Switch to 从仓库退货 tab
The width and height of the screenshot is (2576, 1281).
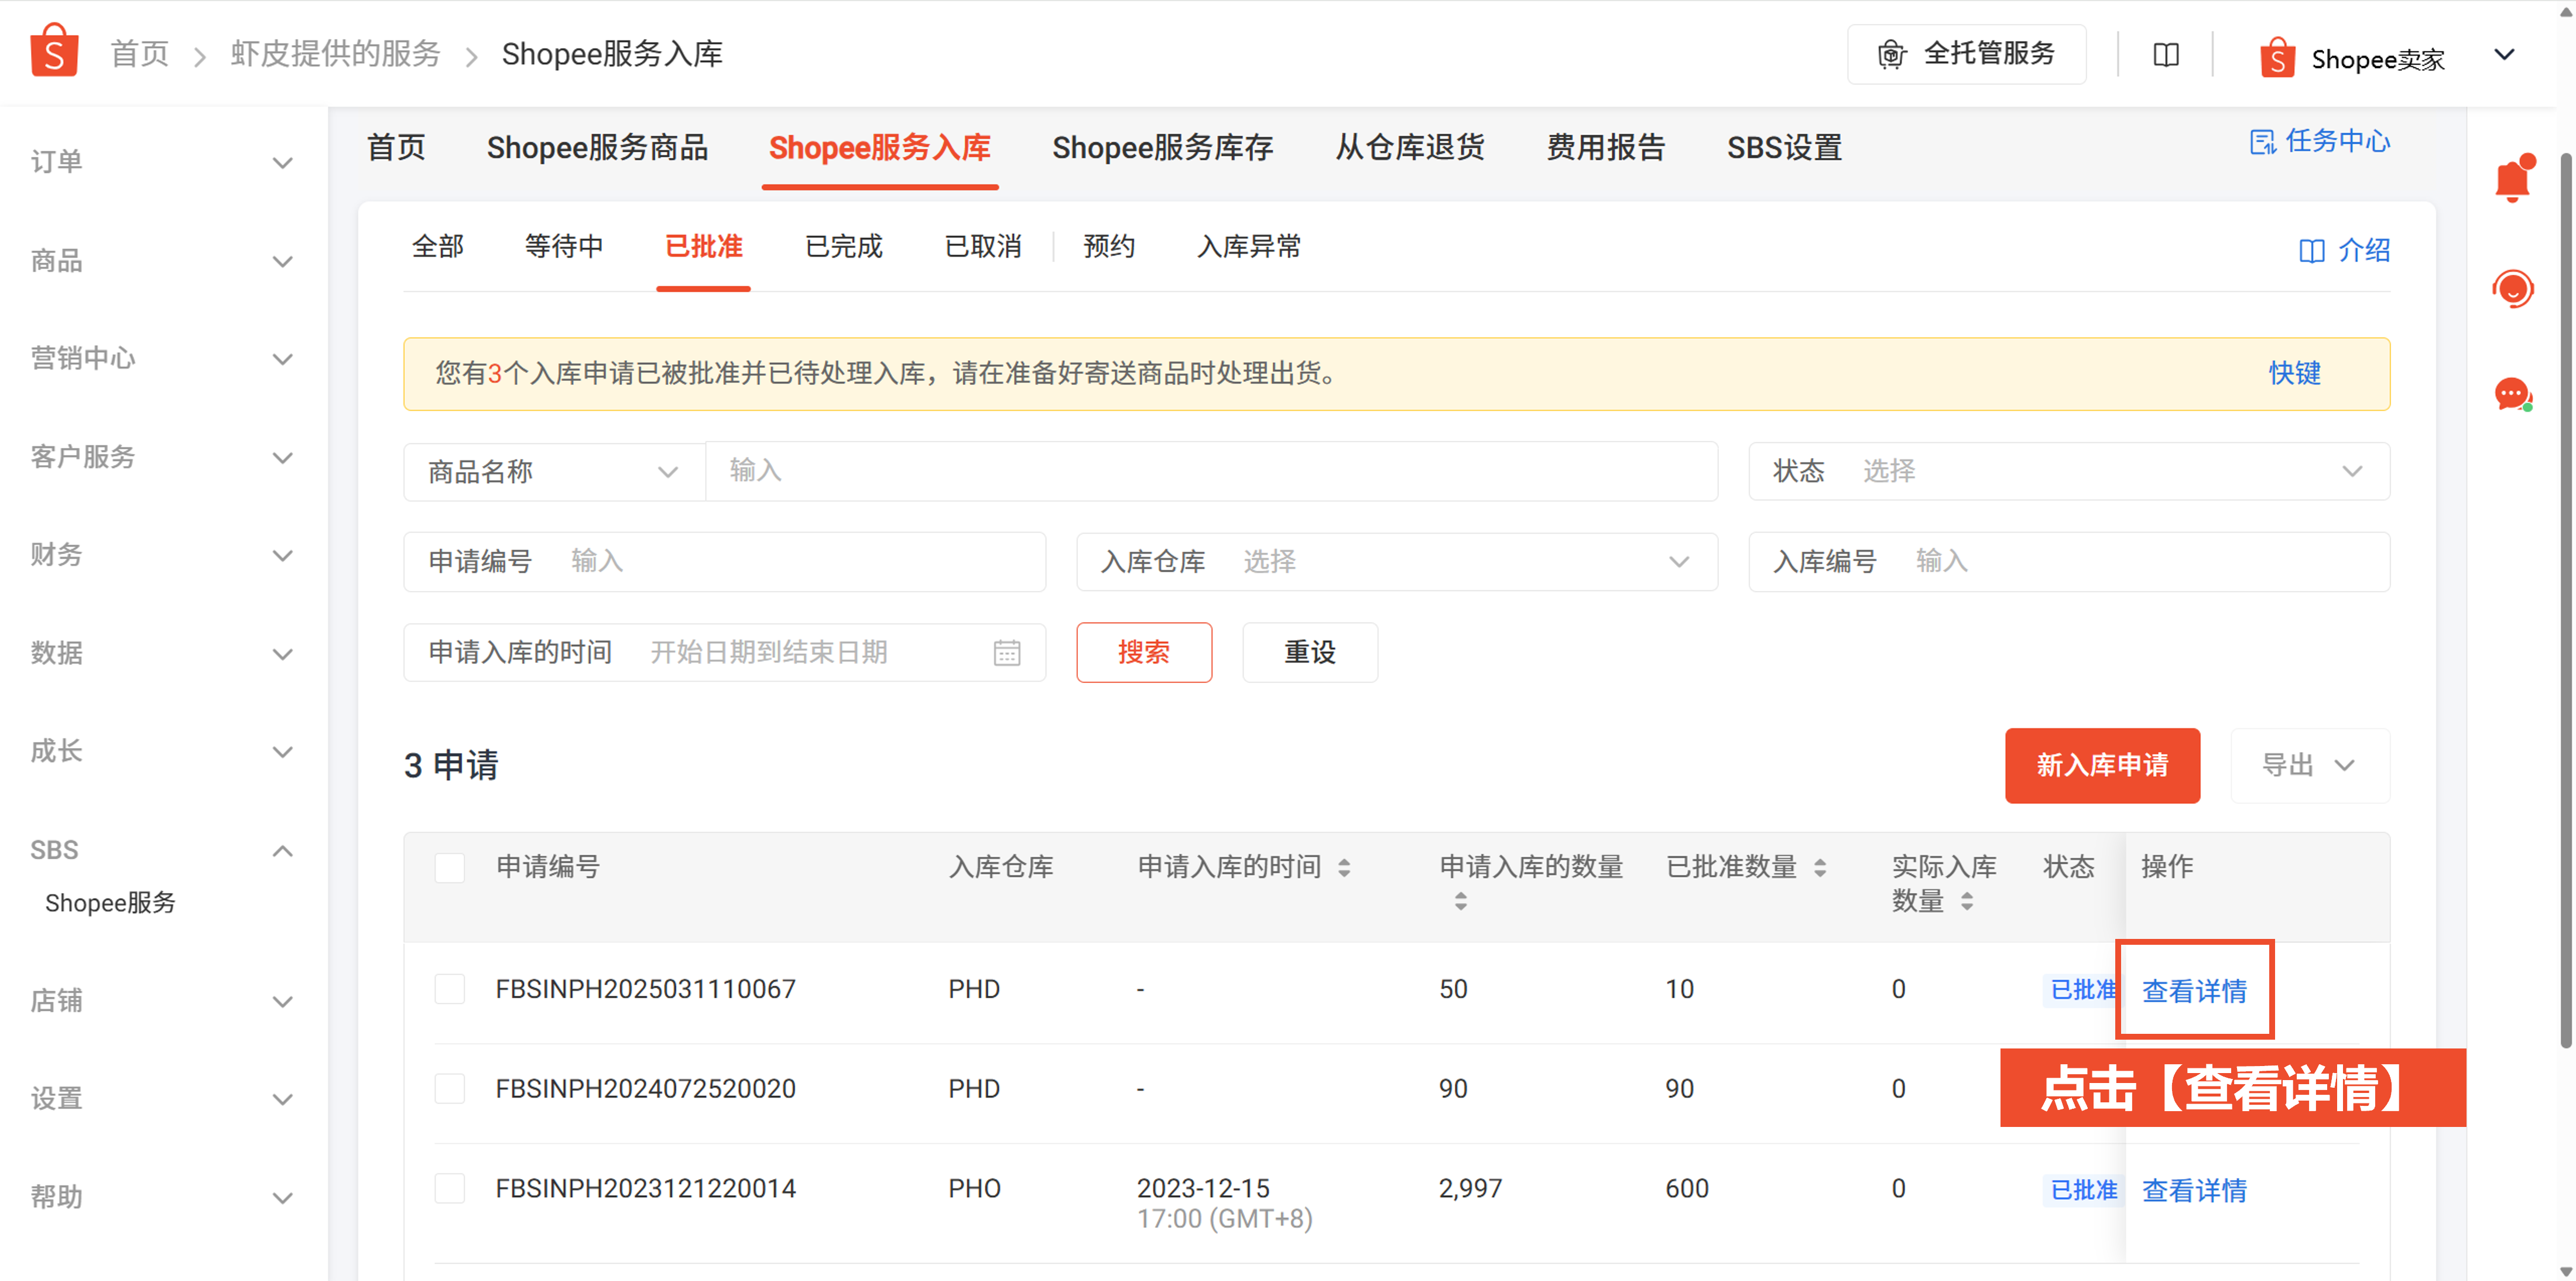(1410, 148)
